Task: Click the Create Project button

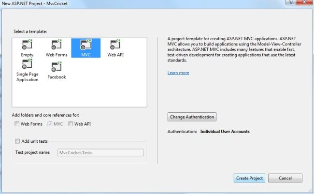Action: click(x=249, y=178)
